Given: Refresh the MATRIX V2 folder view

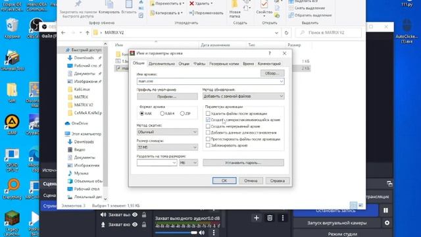Looking at the screenshot, I should tap(287, 33).
